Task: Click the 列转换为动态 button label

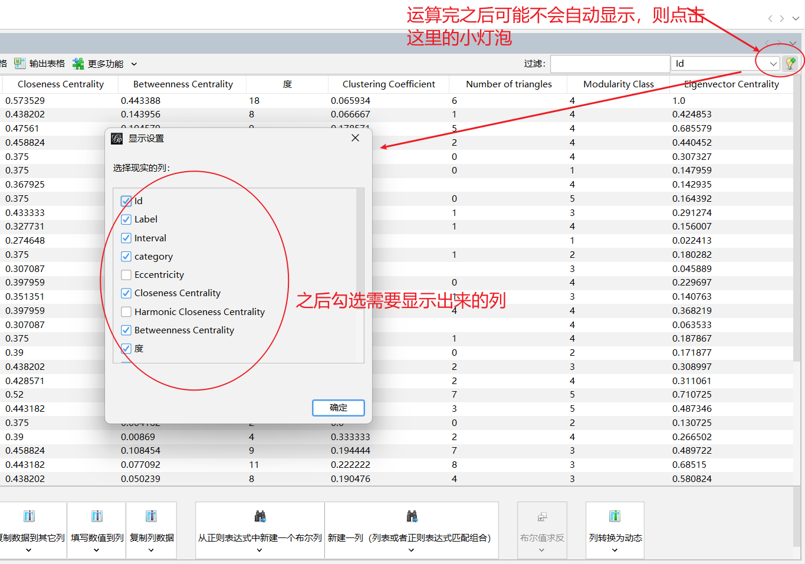Action: coord(616,538)
